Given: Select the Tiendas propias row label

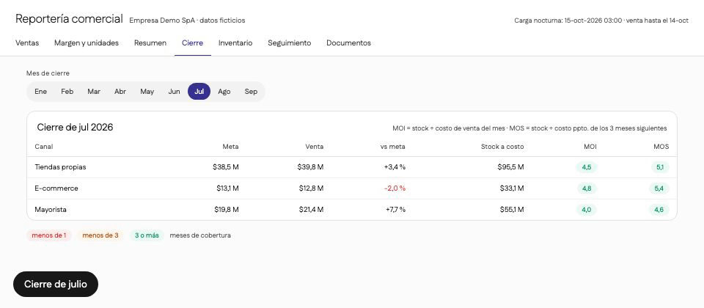Looking at the screenshot, I should (x=60, y=167).
